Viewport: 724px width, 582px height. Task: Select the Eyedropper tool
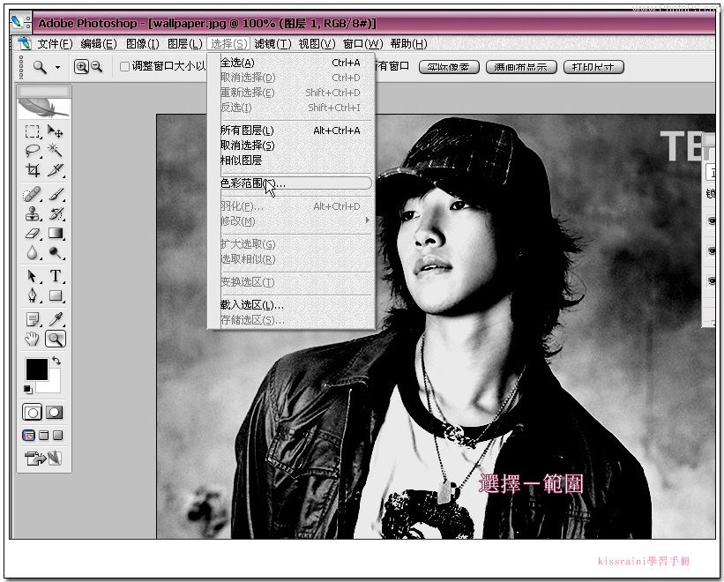[56, 319]
